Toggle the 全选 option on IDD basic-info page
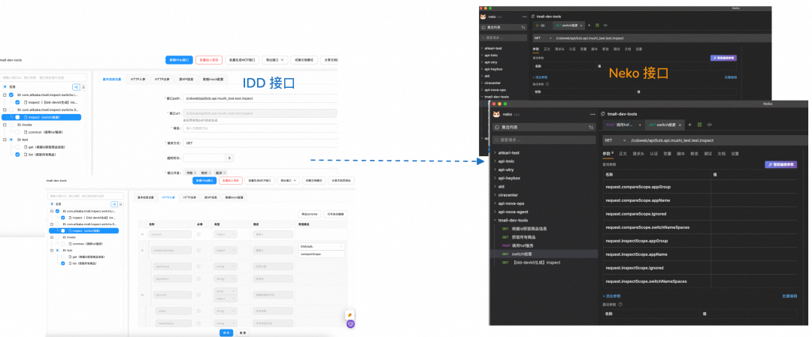This screenshot has height=337, width=812. tap(5, 87)
